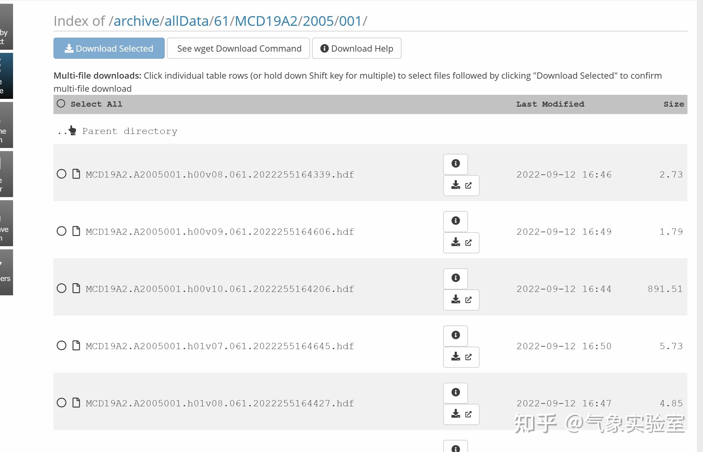Image resolution: width=703 pixels, height=452 pixels.
Task: Click info icon for h01v07 file
Action: tap(455, 335)
